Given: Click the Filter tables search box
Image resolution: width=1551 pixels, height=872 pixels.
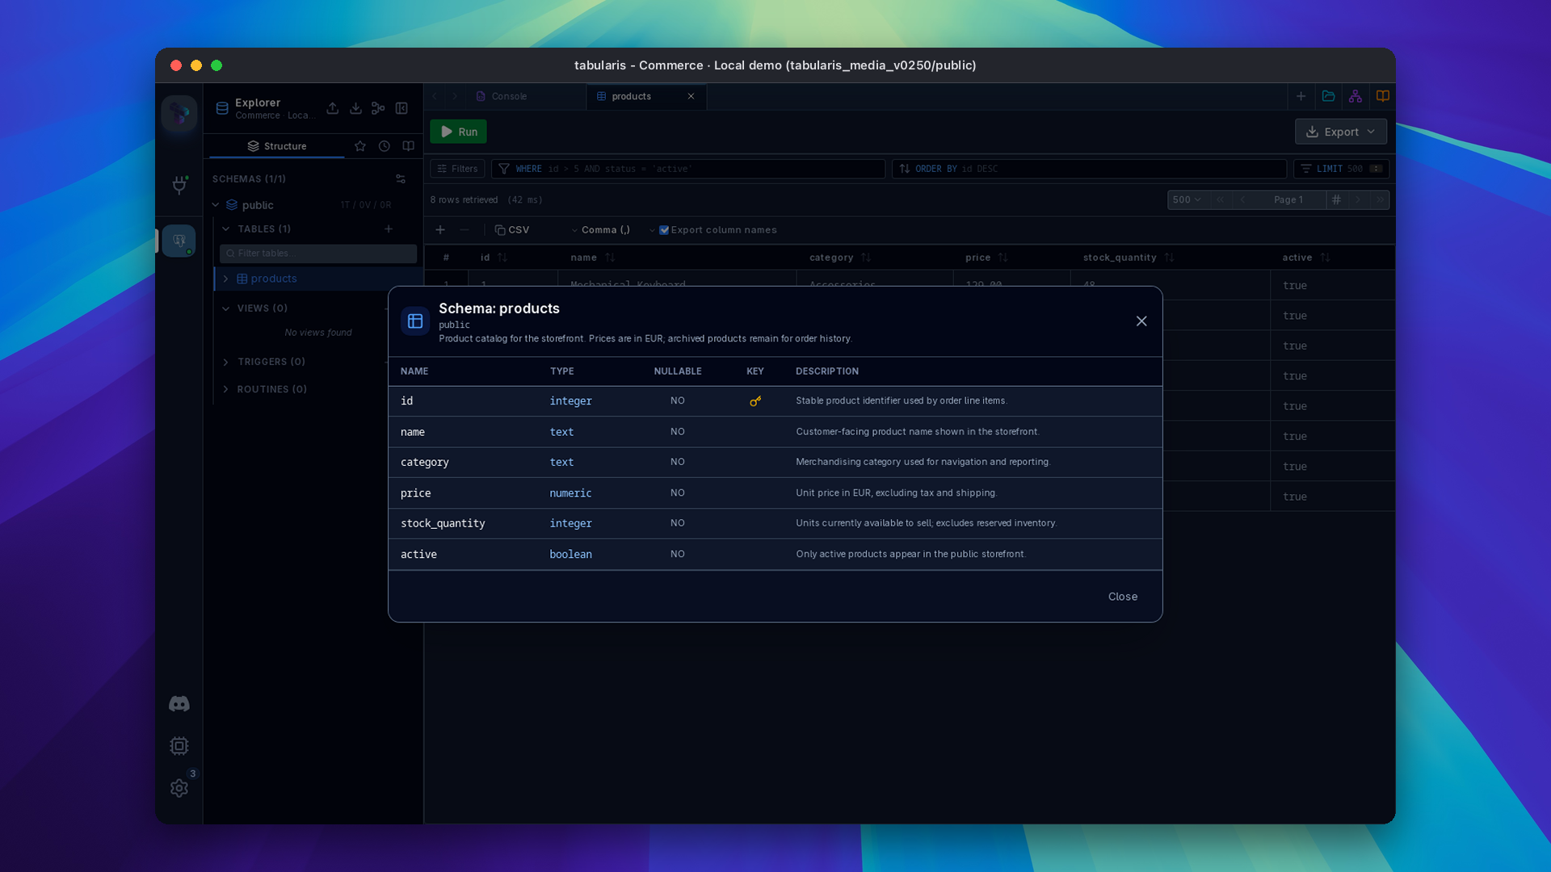Looking at the screenshot, I should tap(318, 254).
